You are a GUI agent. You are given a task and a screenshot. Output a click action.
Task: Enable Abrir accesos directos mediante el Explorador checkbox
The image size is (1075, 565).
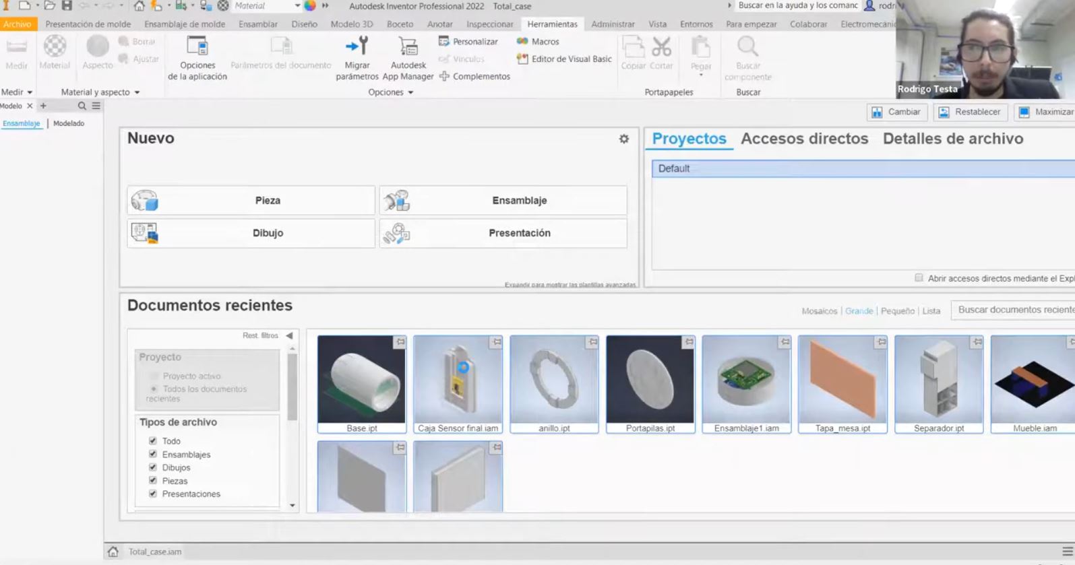919,278
